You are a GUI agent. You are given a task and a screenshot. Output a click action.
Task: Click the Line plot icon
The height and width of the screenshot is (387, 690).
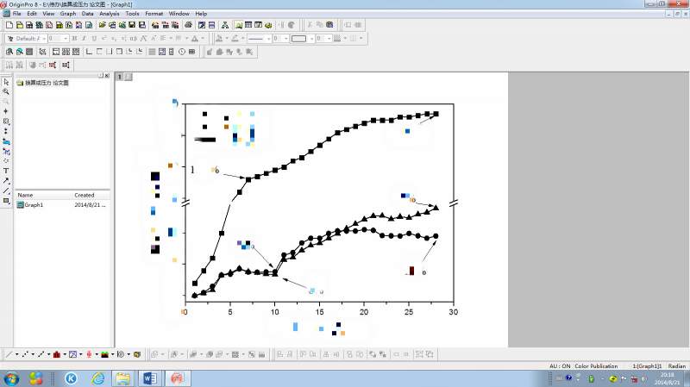(x=9, y=354)
